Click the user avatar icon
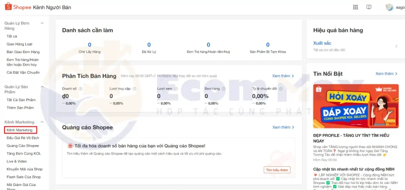 click(x=389, y=7)
